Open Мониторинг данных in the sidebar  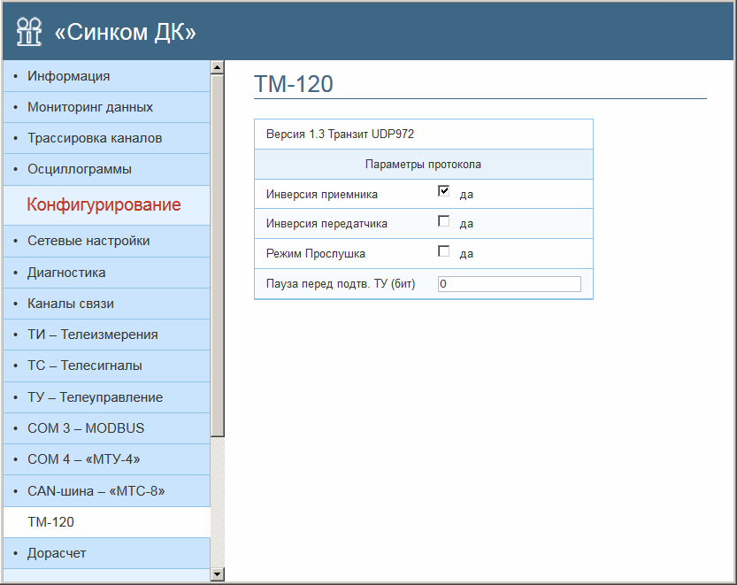click(x=90, y=107)
